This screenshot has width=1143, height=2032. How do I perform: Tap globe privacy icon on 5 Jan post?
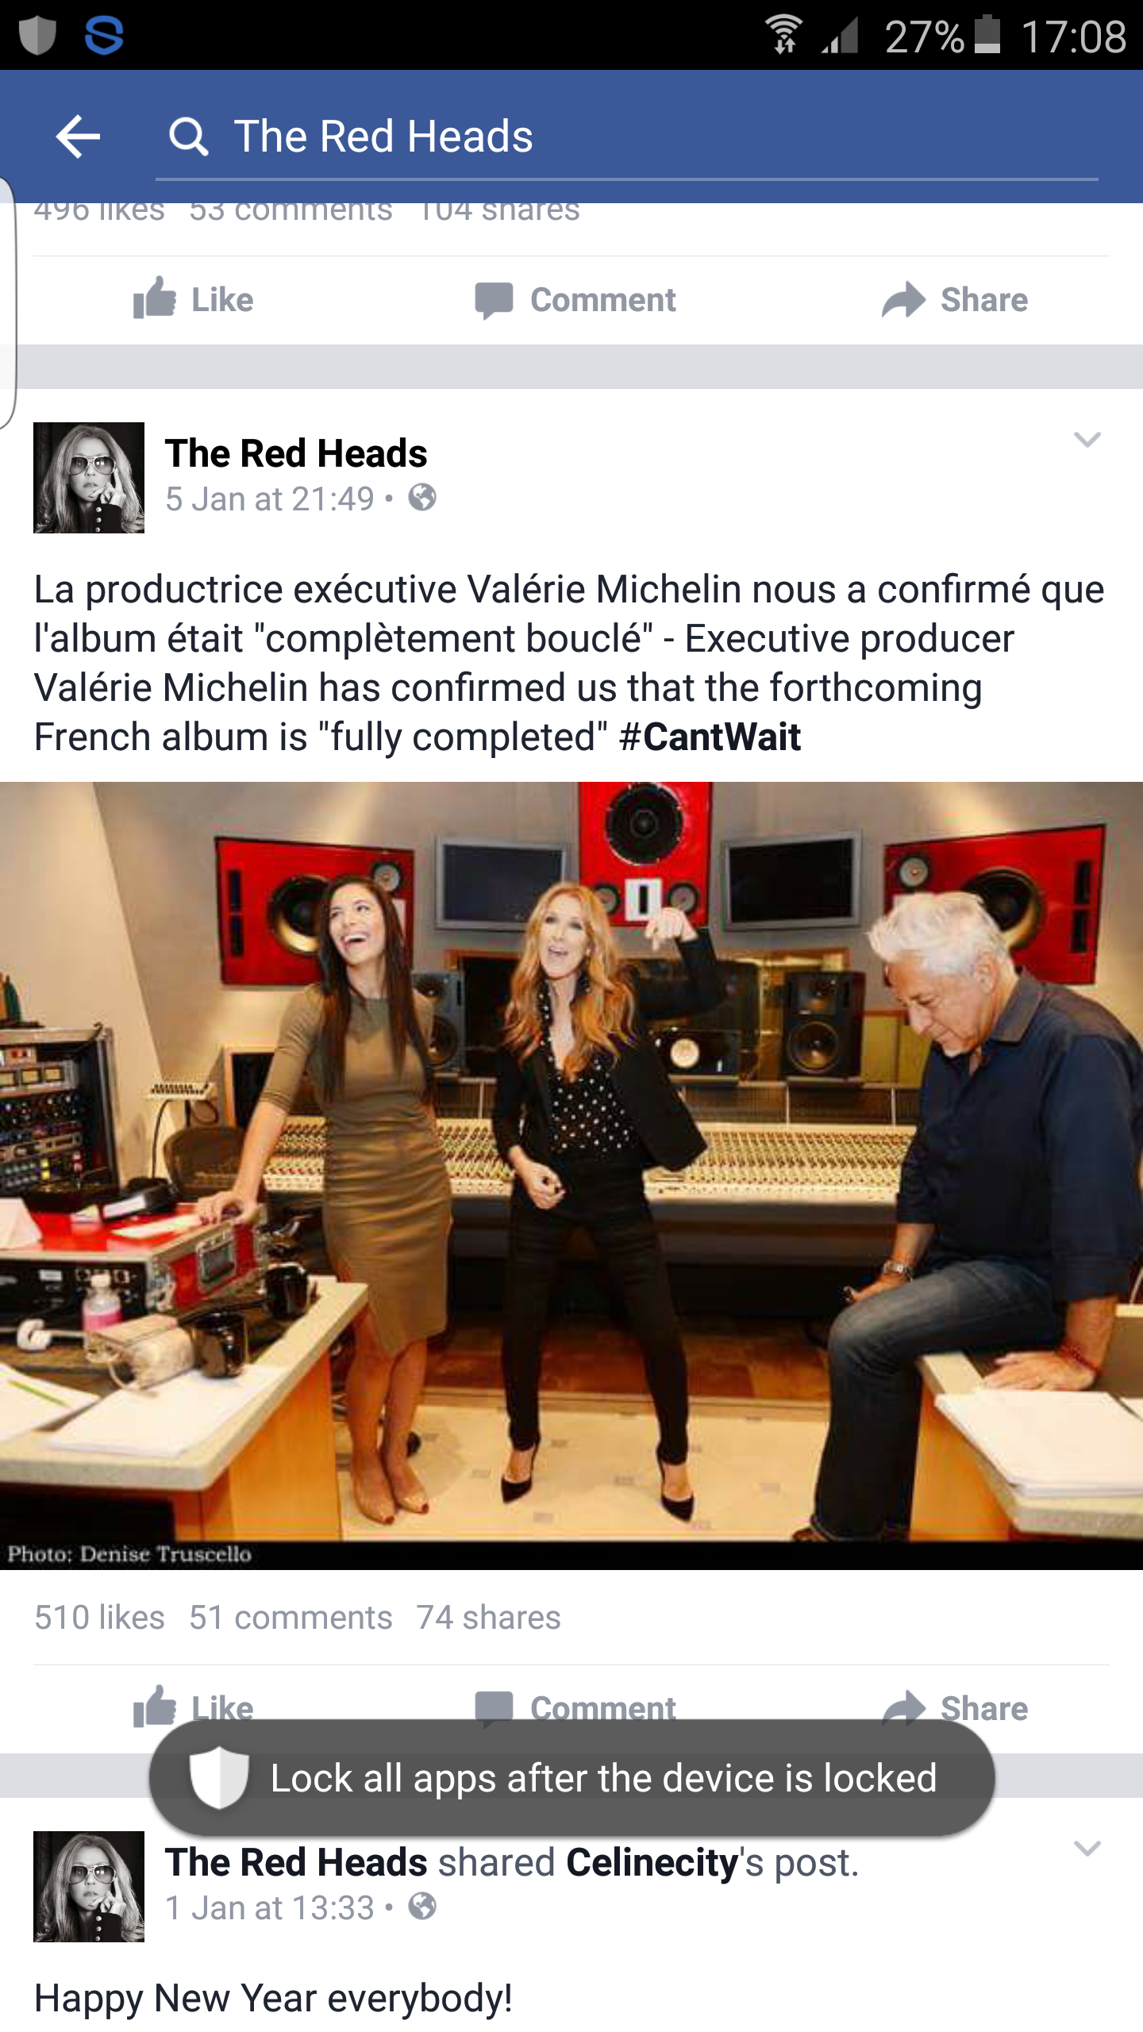click(422, 498)
